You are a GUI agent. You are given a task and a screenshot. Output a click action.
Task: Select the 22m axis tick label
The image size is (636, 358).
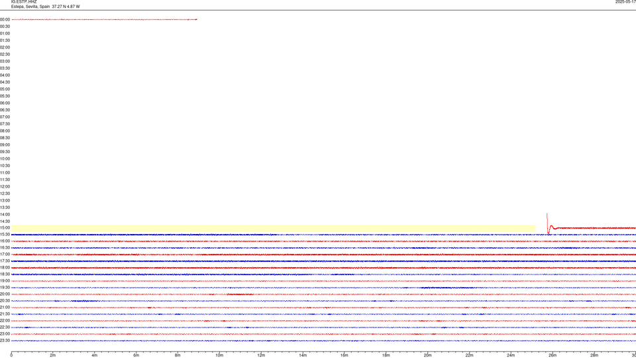469,355
